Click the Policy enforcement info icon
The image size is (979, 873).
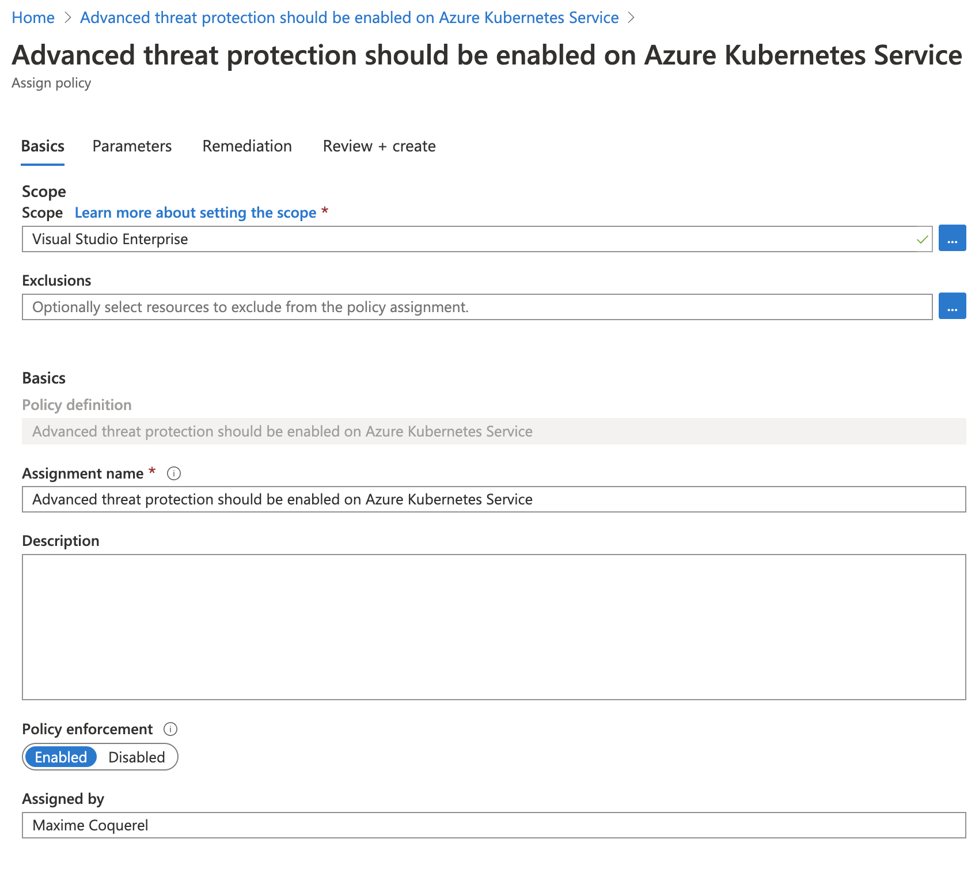[x=170, y=729]
